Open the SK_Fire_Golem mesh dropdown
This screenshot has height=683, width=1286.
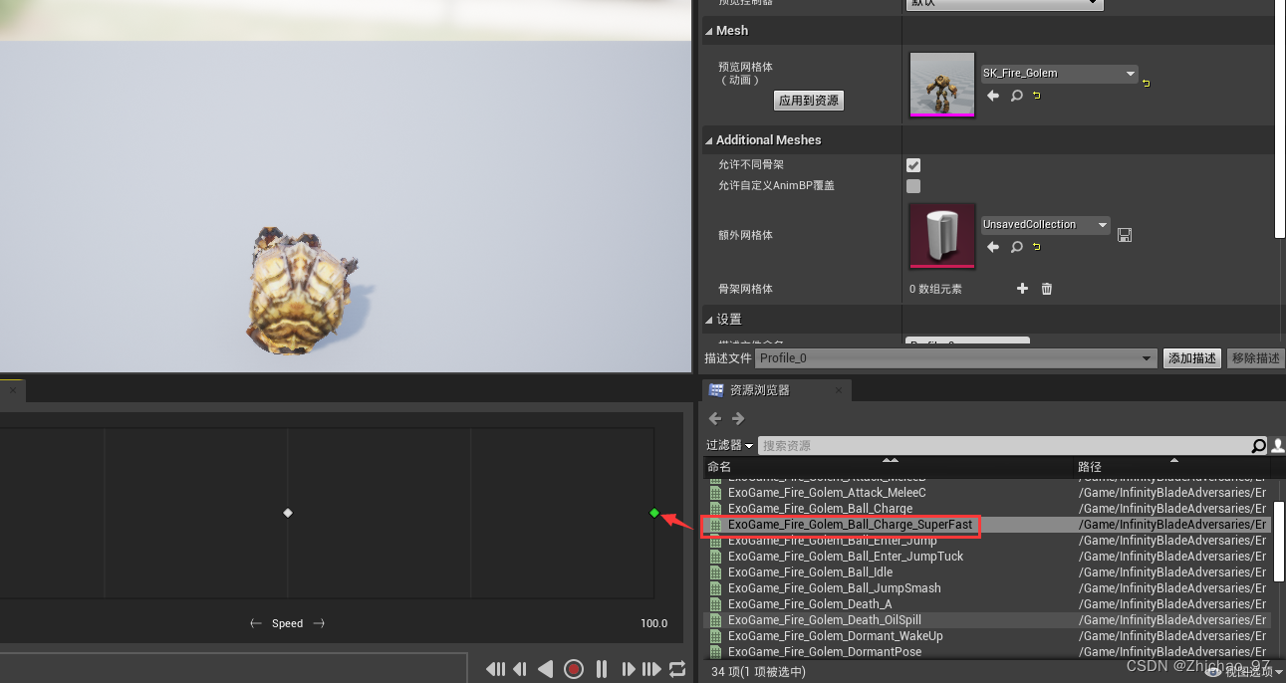coord(1059,73)
